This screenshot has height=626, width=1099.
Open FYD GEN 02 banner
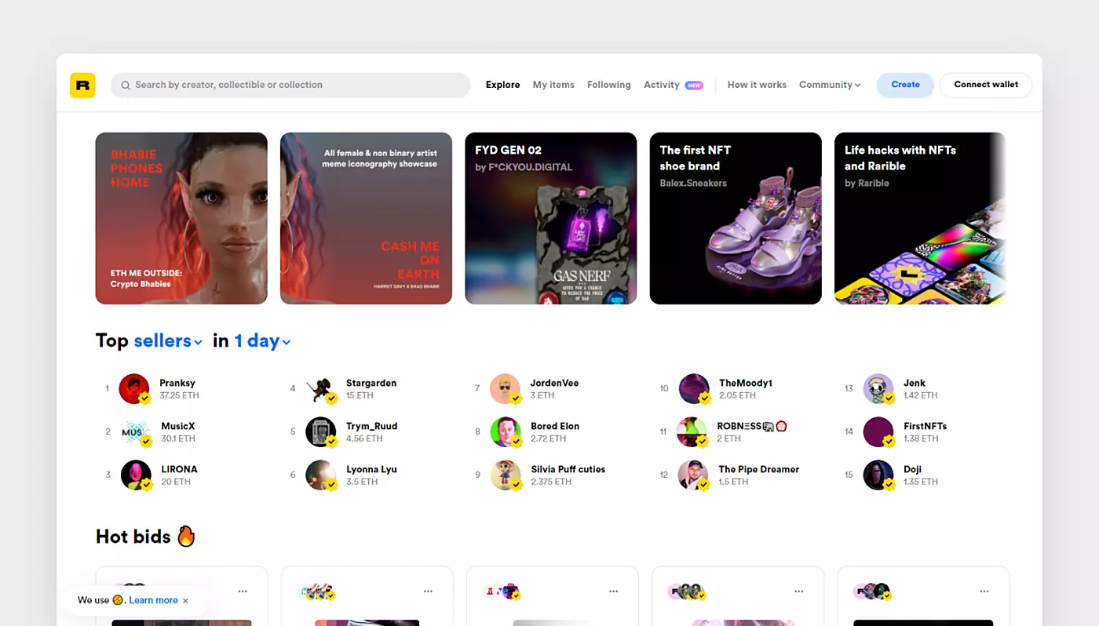point(551,218)
